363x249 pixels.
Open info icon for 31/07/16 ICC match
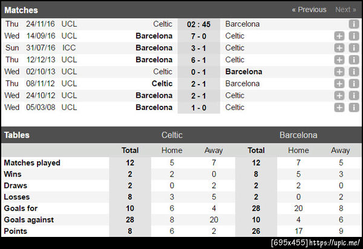(354, 48)
